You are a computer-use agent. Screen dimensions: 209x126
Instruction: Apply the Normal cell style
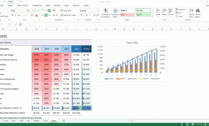coord(143,11)
